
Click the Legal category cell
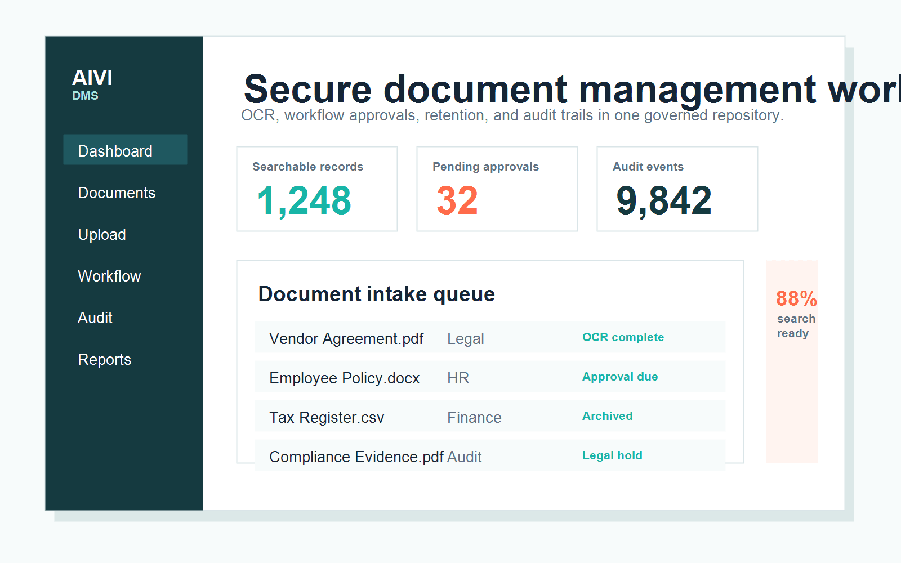(466, 339)
